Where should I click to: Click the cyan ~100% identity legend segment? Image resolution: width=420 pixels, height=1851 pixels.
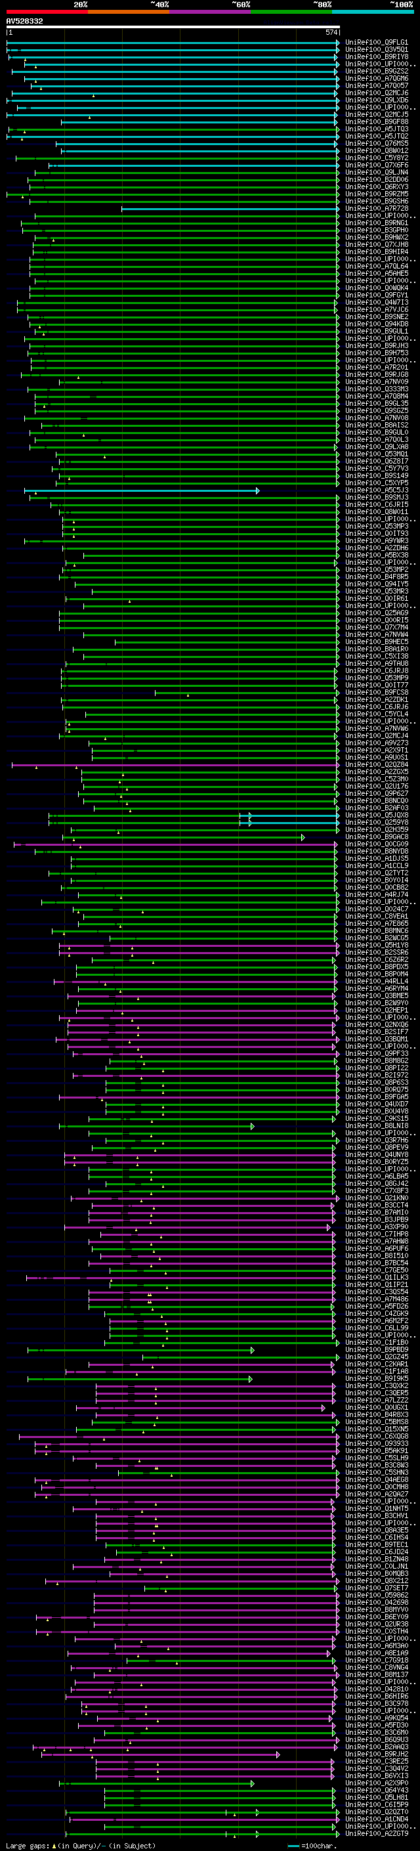pos(373,12)
